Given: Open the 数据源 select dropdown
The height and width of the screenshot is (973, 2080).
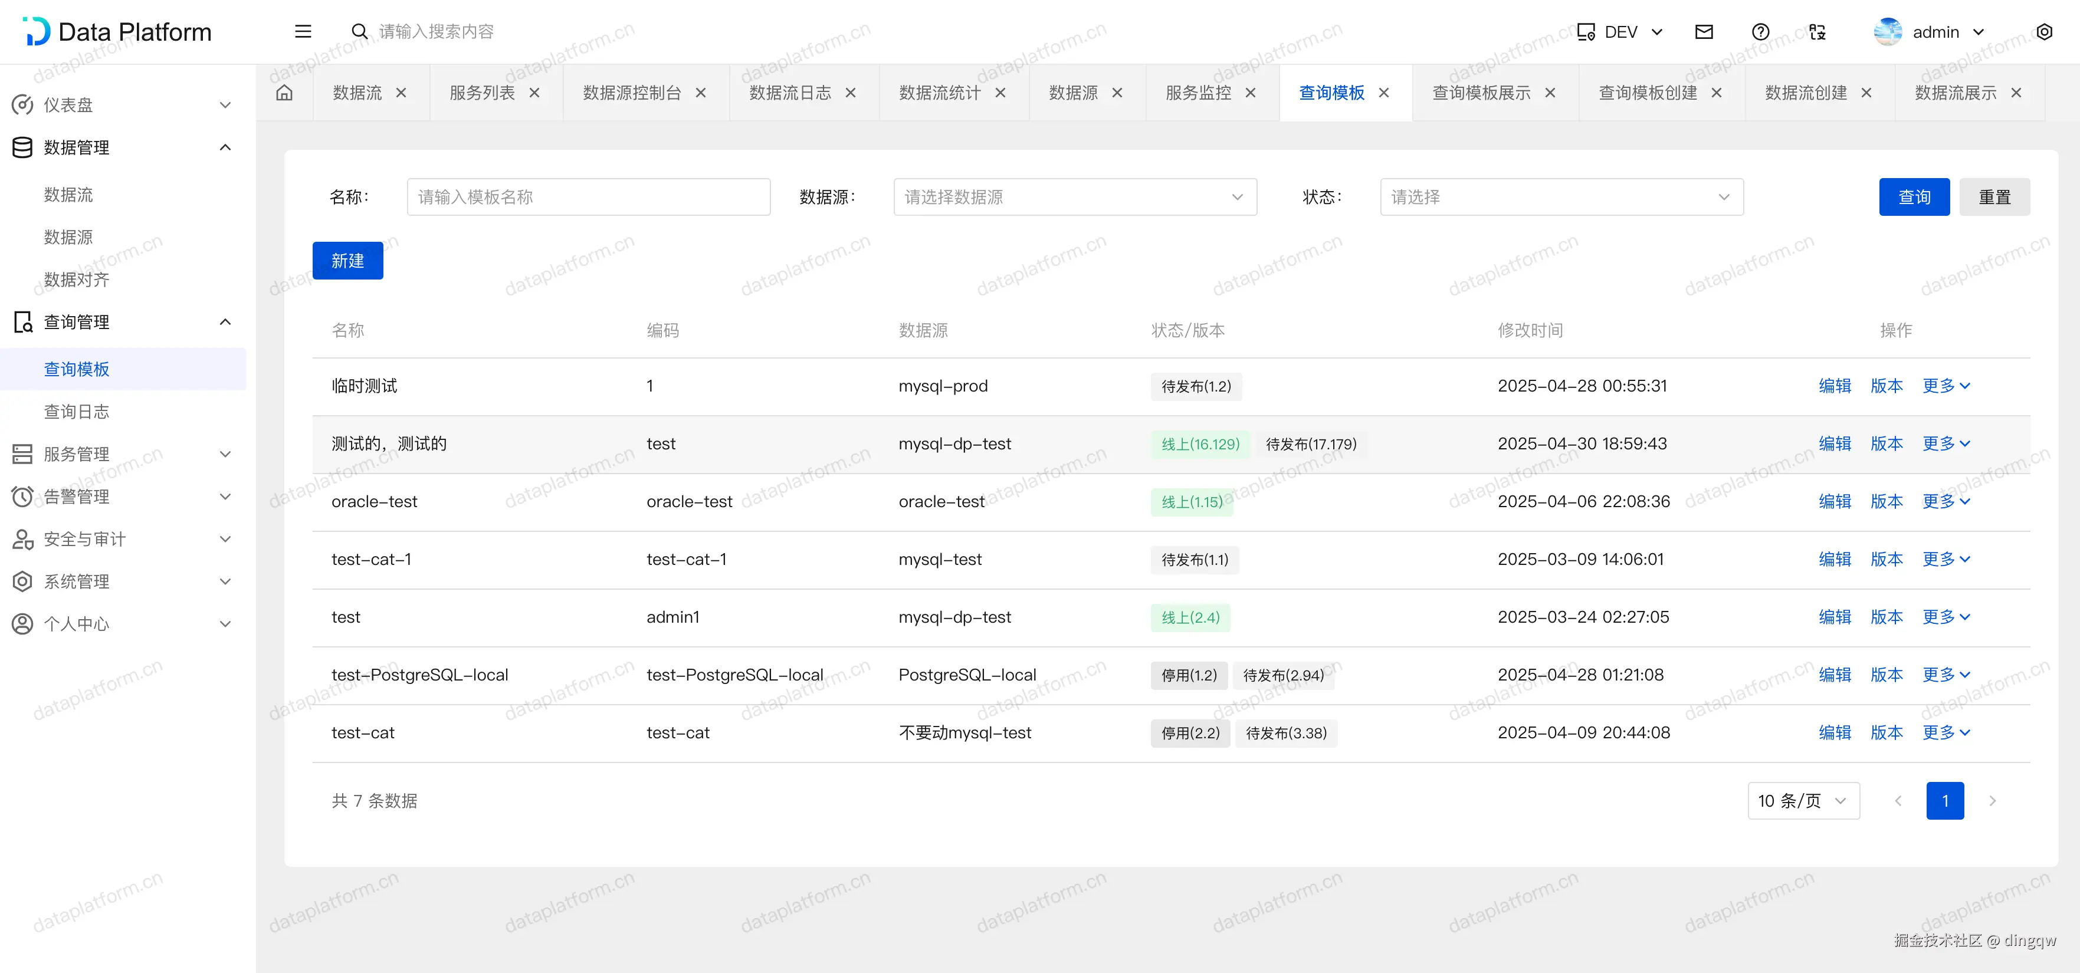Looking at the screenshot, I should (1074, 197).
